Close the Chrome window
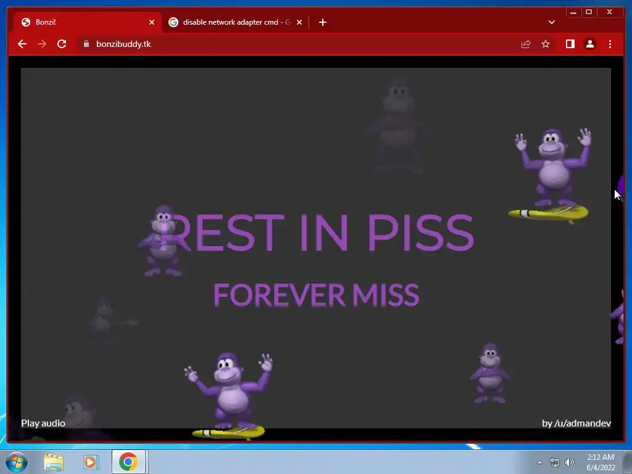The image size is (632, 474). 610,12
